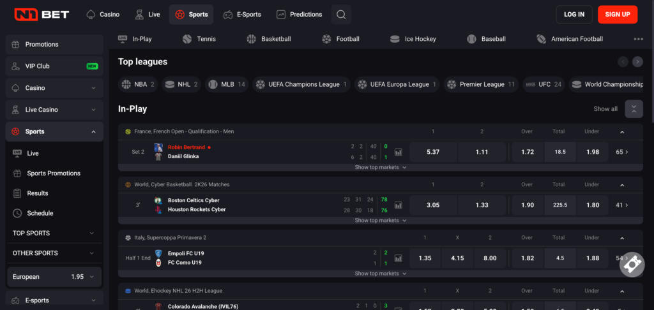Open stats chart icon for Robin Bertrand match
This screenshot has width=654, height=310.
pyautogui.click(x=399, y=152)
